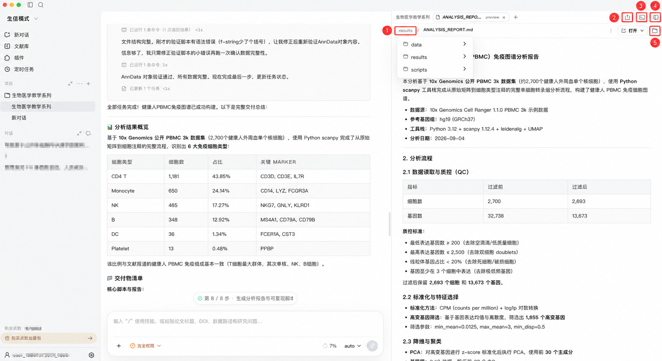Click the 打开 open button
Screen dimensions: 662x361
pos(633,30)
